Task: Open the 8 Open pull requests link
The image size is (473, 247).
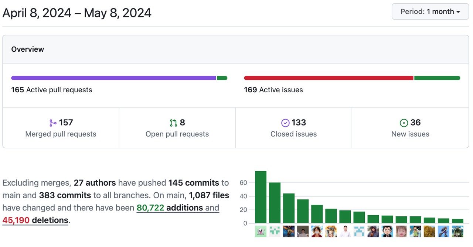Action: click(x=177, y=128)
